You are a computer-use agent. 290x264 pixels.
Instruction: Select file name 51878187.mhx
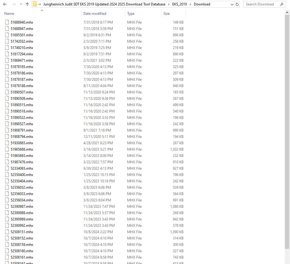(22, 80)
